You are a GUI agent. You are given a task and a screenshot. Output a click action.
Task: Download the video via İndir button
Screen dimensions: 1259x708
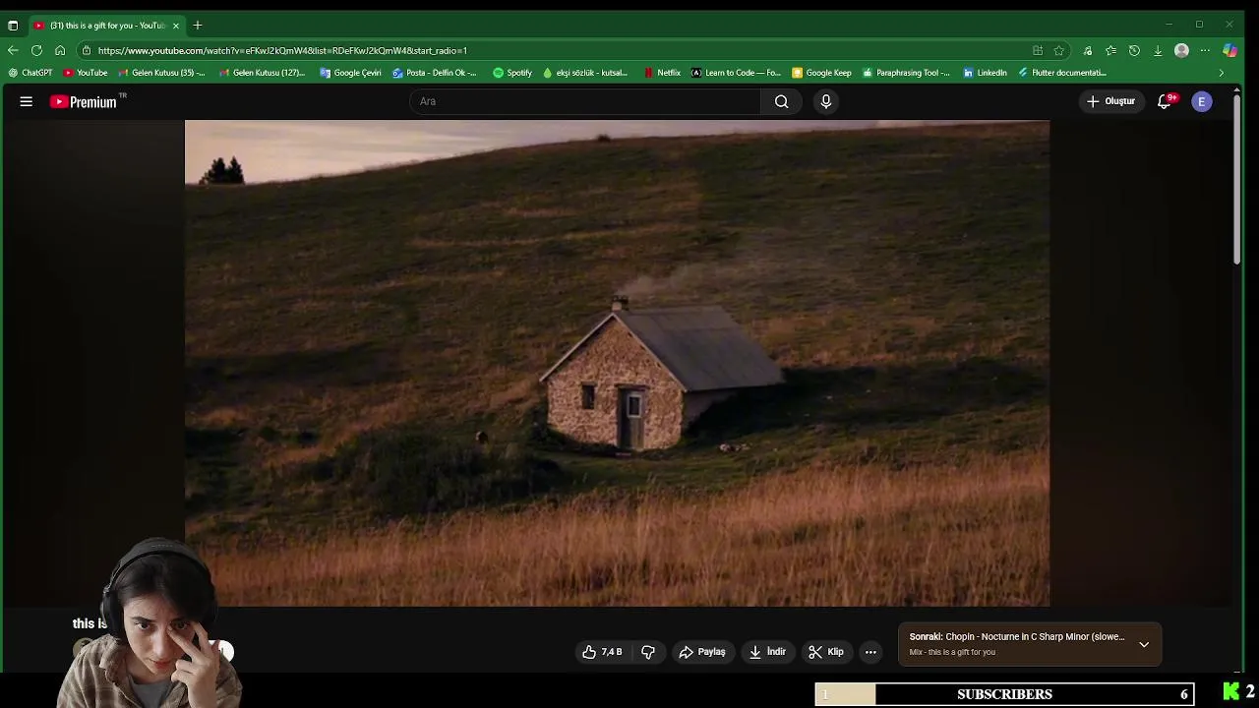767,652
